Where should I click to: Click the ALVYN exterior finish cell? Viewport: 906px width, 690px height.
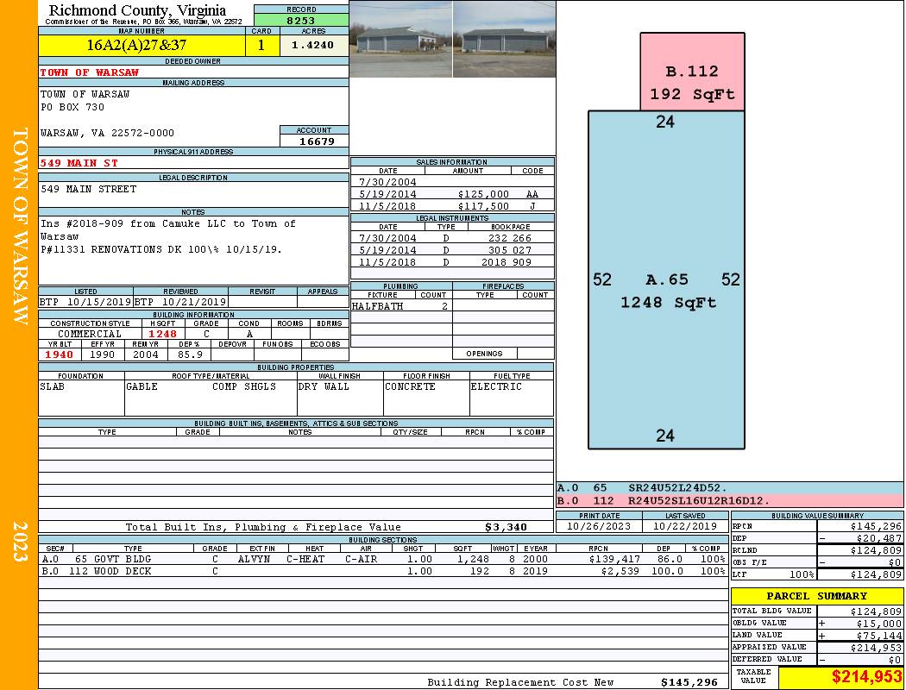point(255,559)
